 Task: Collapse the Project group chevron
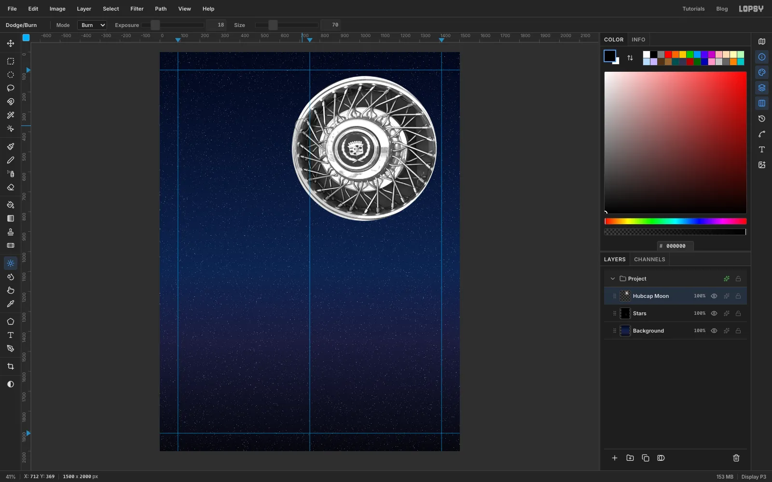pyautogui.click(x=613, y=279)
